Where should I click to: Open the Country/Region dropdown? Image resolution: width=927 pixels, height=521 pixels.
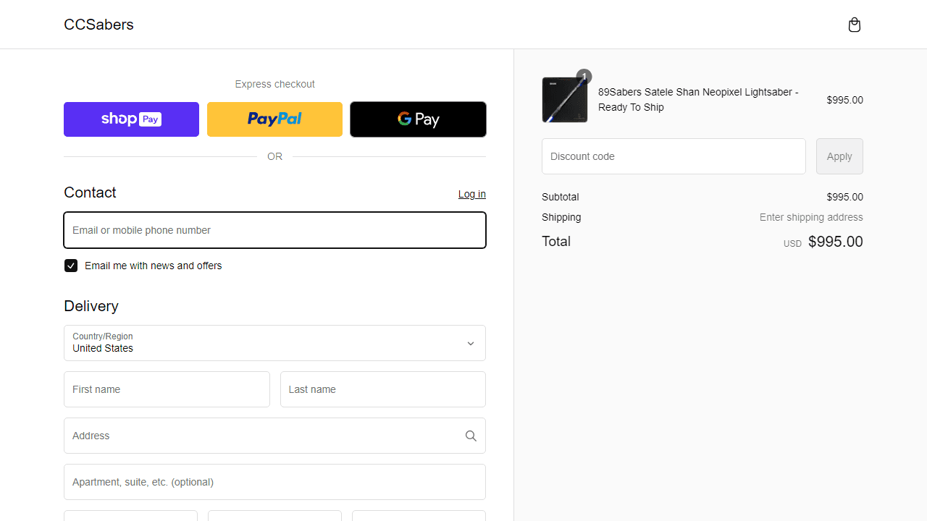coord(274,343)
